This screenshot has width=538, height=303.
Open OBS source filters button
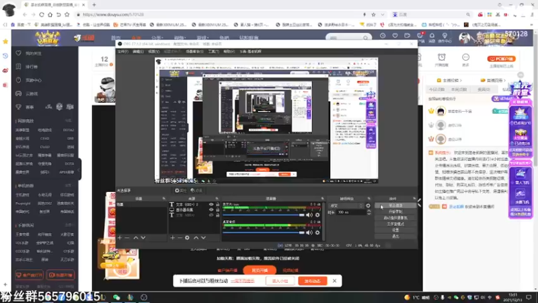click(196, 191)
